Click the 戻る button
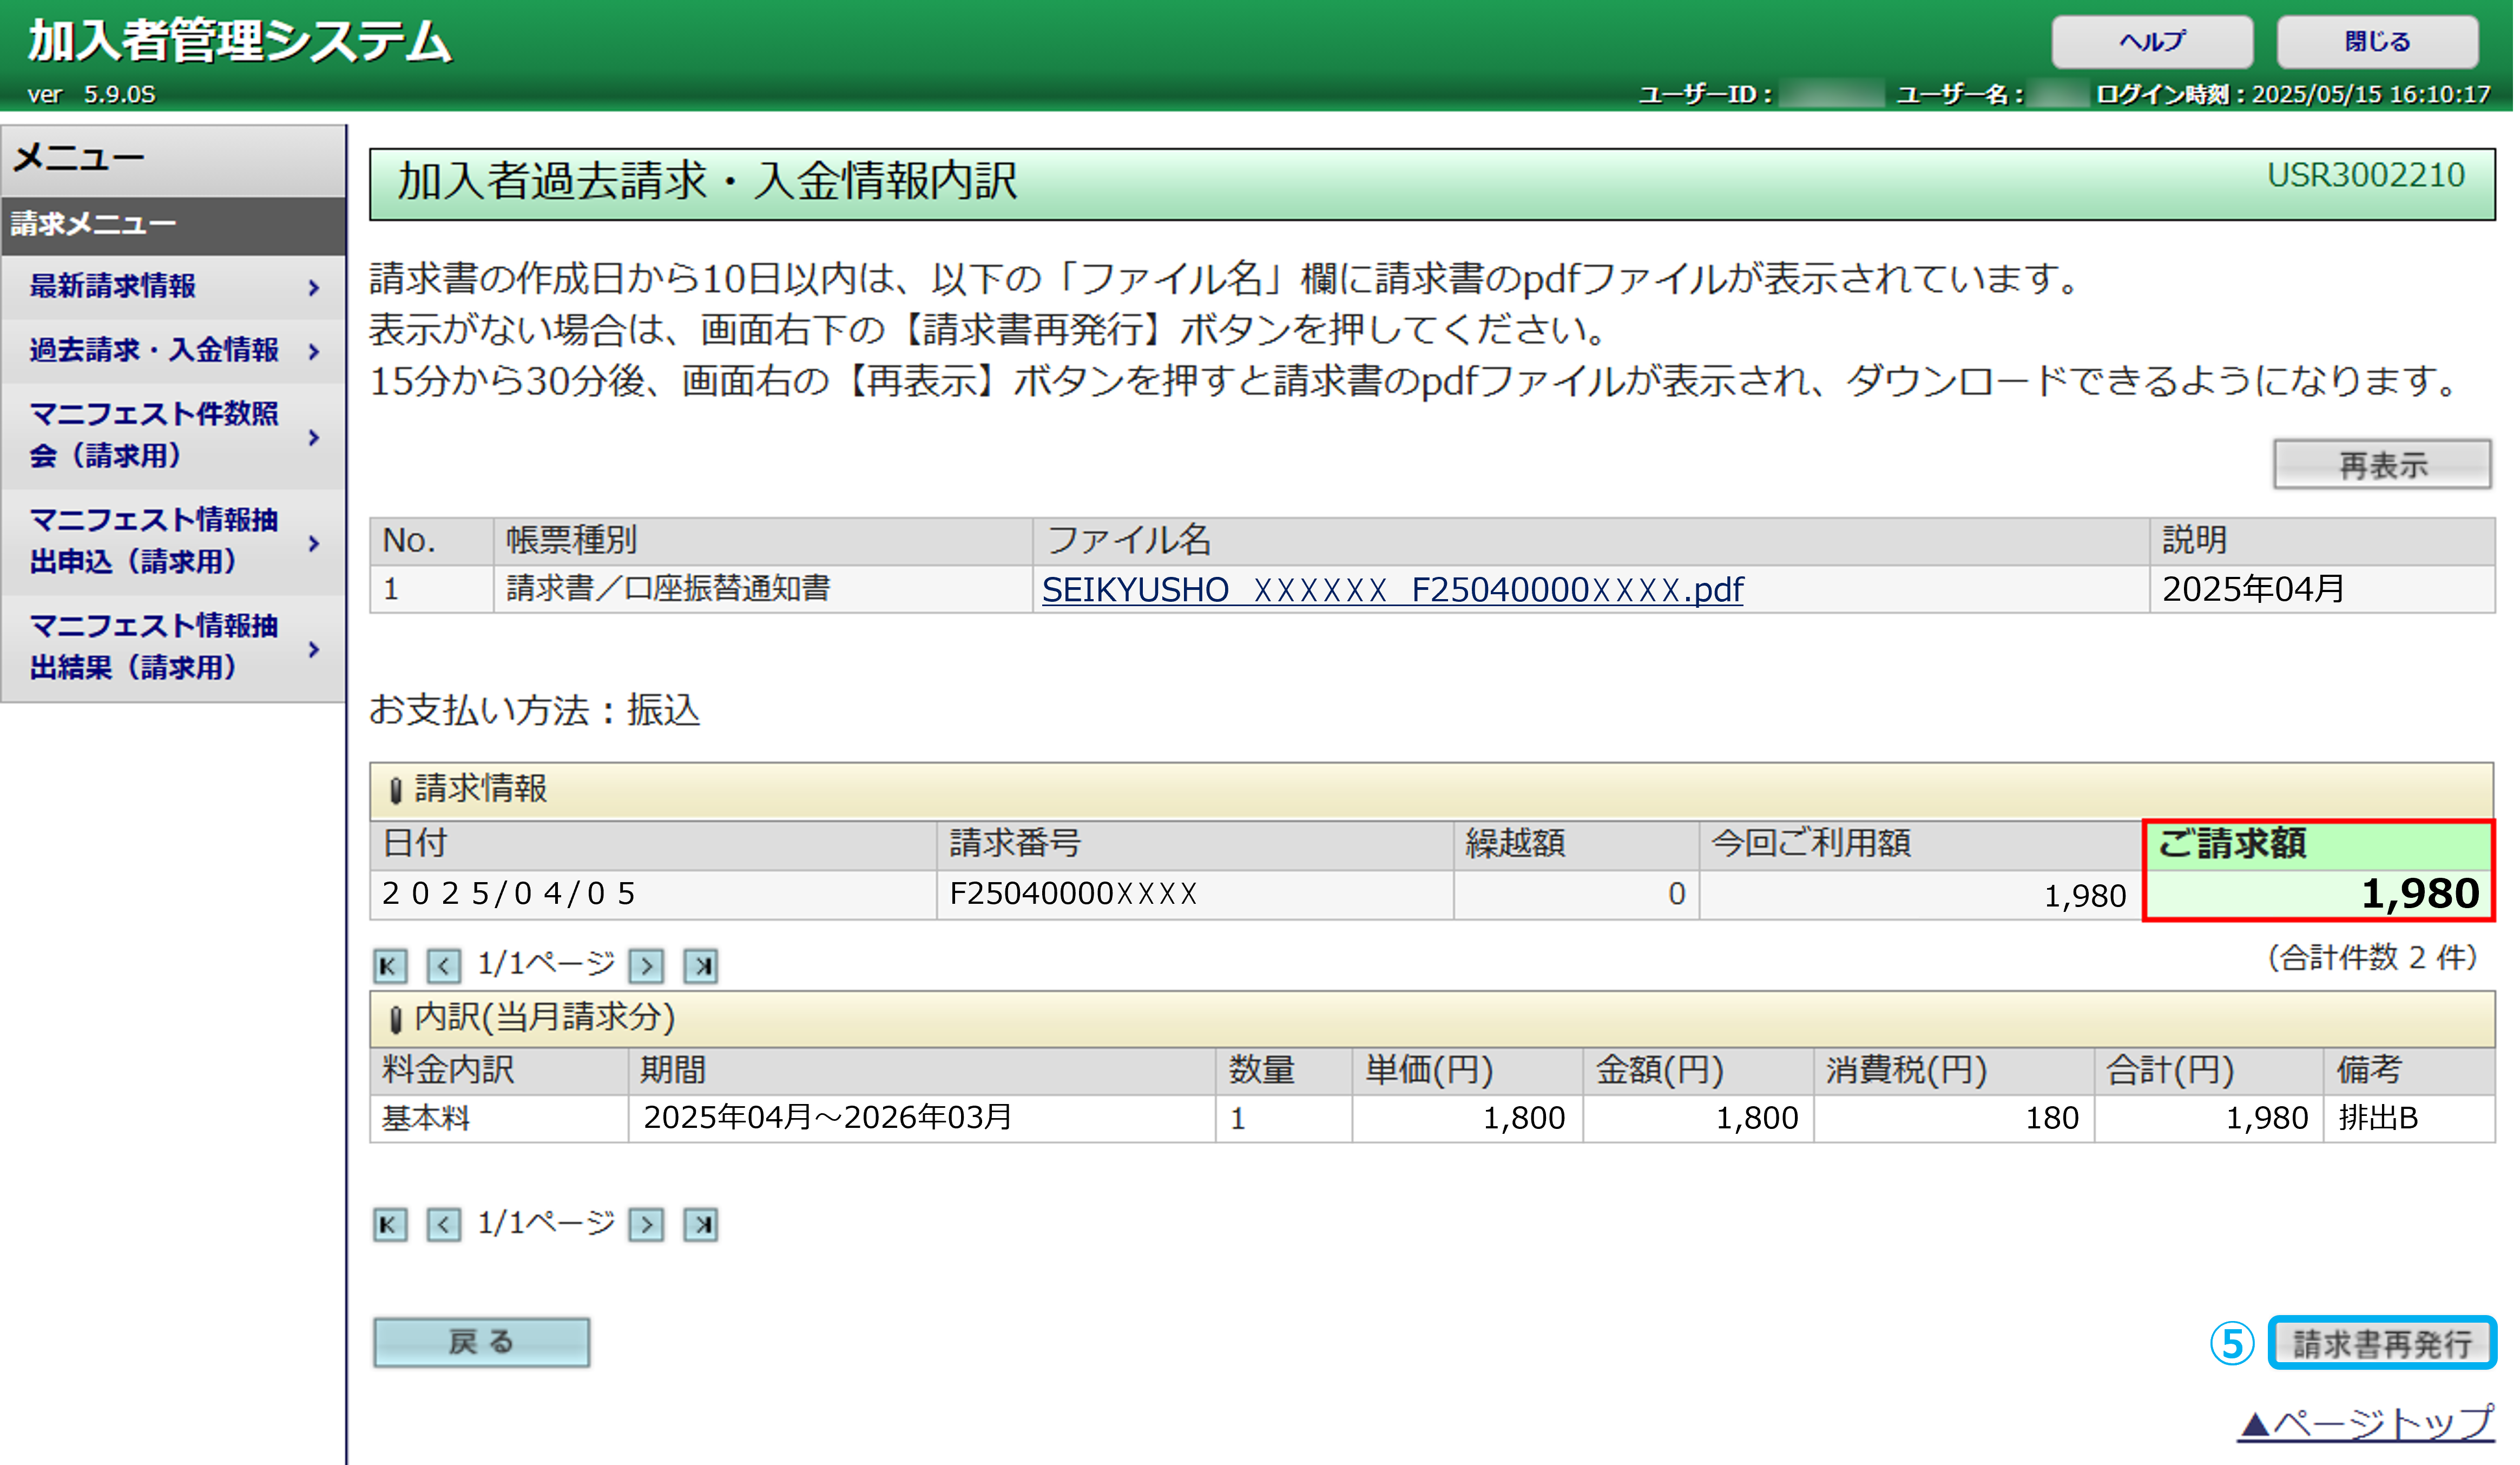This screenshot has width=2520, height=1465. point(481,1342)
